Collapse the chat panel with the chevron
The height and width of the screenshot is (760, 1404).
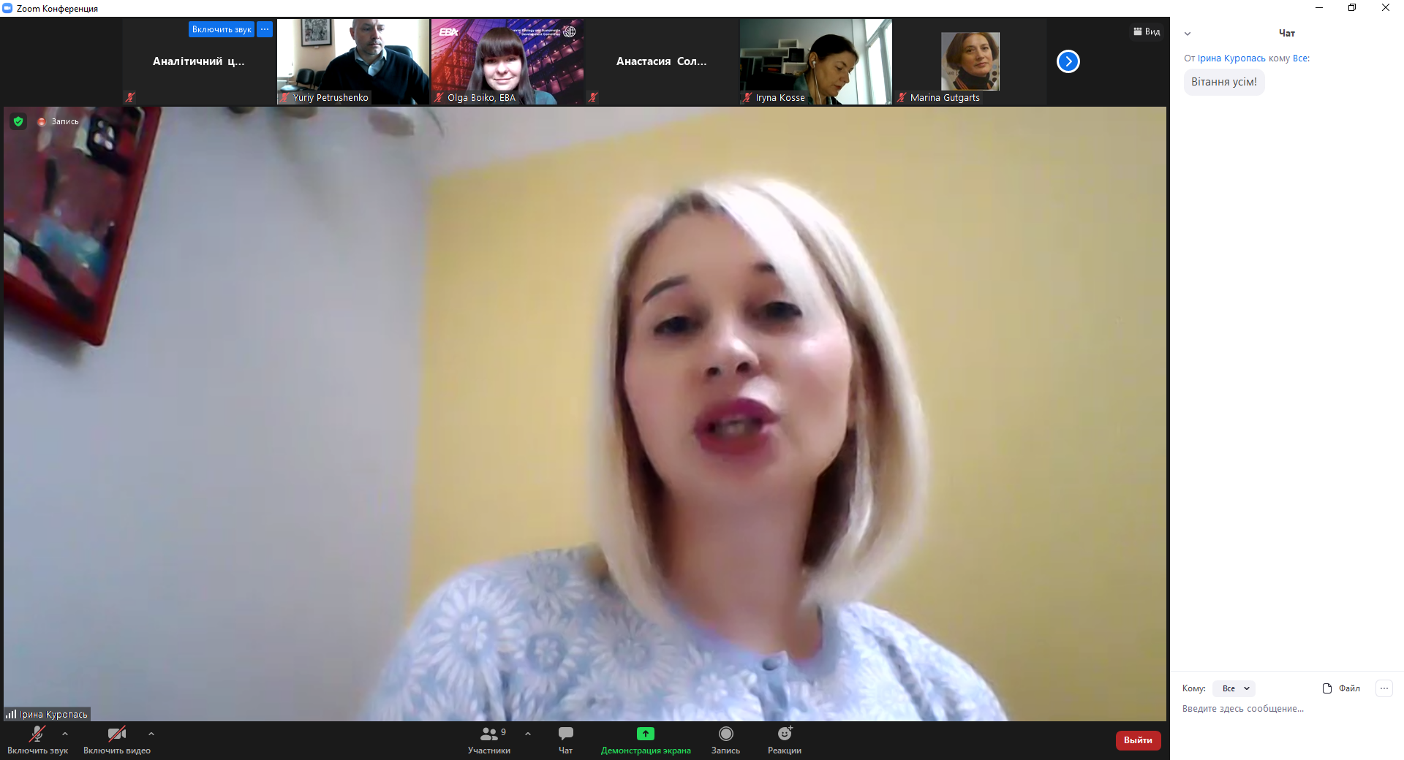[x=1188, y=34]
